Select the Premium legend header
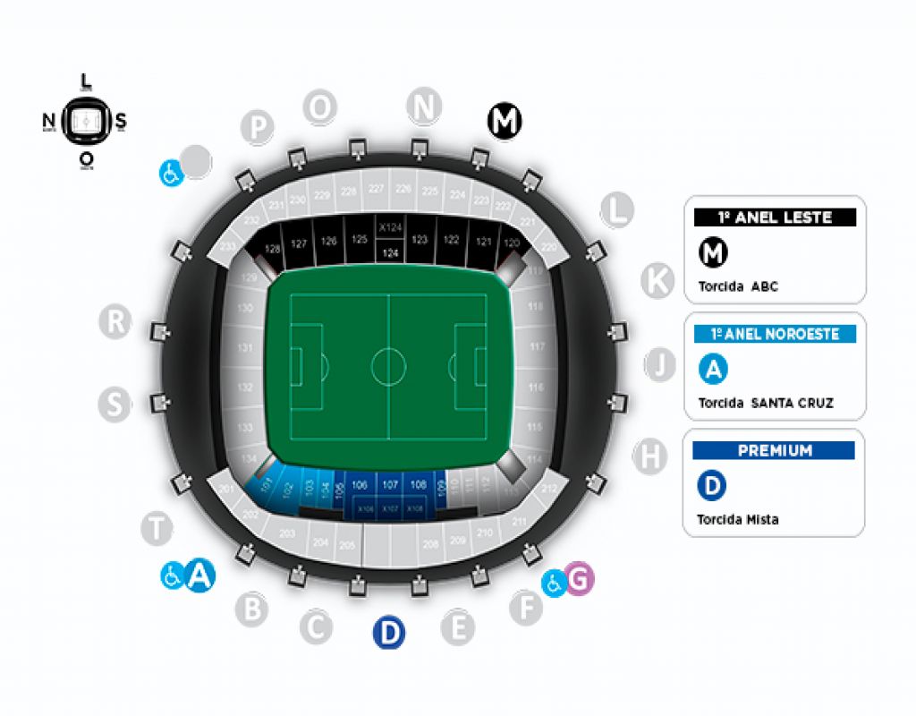916x716 pixels. (x=774, y=451)
